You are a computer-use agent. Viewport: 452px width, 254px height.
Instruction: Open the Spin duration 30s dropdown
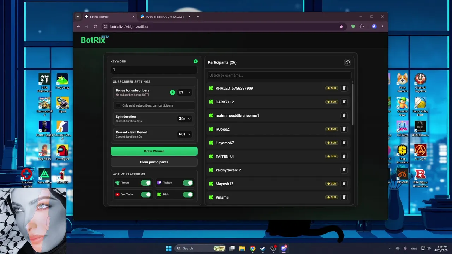[185, 119]
